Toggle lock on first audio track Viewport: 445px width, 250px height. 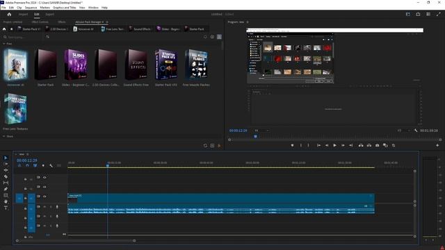25,208
